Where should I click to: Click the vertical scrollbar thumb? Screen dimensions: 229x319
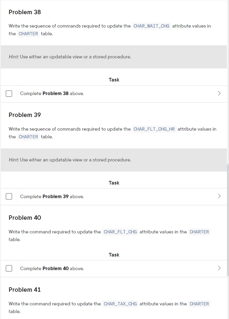tap(228, 220)
